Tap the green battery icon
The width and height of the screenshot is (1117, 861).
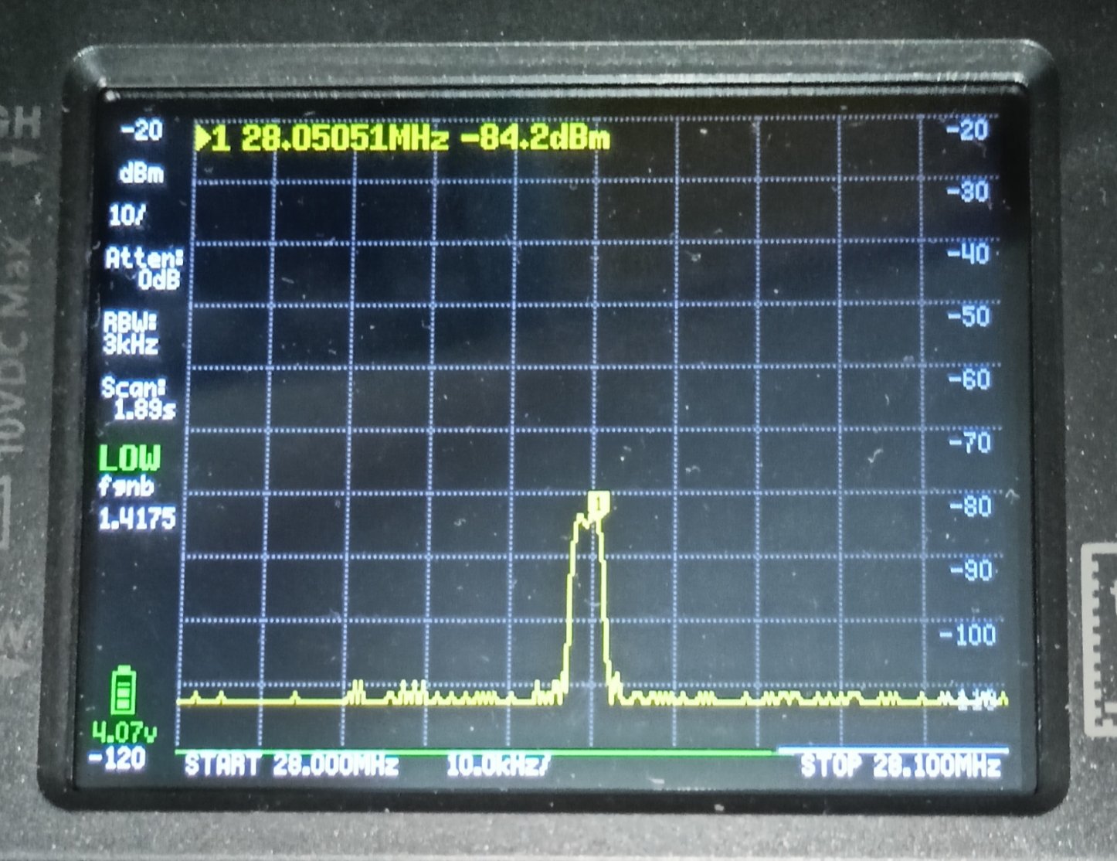click(123, 692)
